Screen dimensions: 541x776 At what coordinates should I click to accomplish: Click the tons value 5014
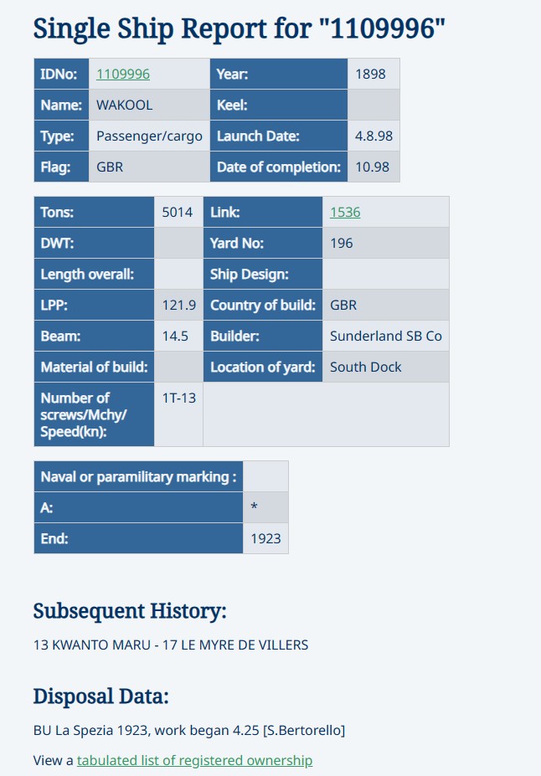pyautogui.click(x=178, y=212)
